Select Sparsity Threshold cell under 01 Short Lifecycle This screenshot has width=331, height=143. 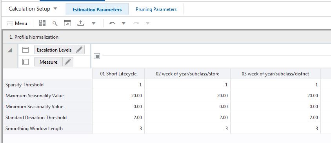tap(118, 85)
